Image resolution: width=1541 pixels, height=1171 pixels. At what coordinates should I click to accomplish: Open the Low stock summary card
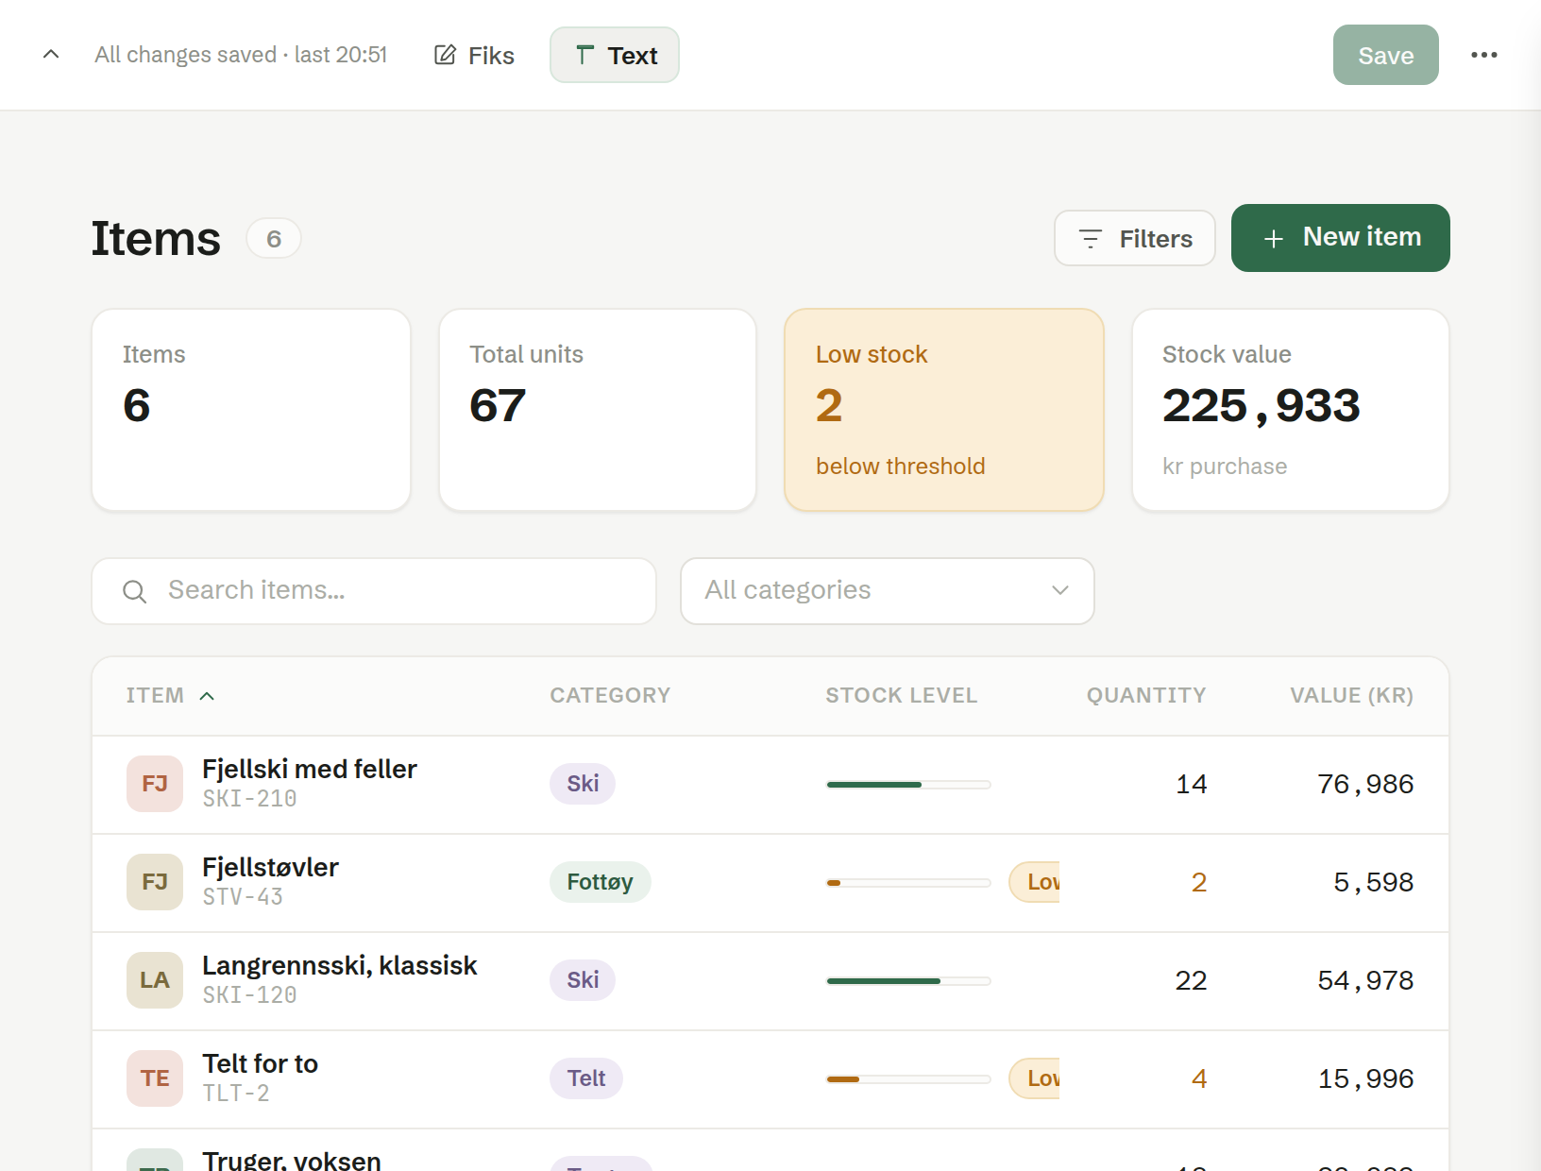[944, 410]
